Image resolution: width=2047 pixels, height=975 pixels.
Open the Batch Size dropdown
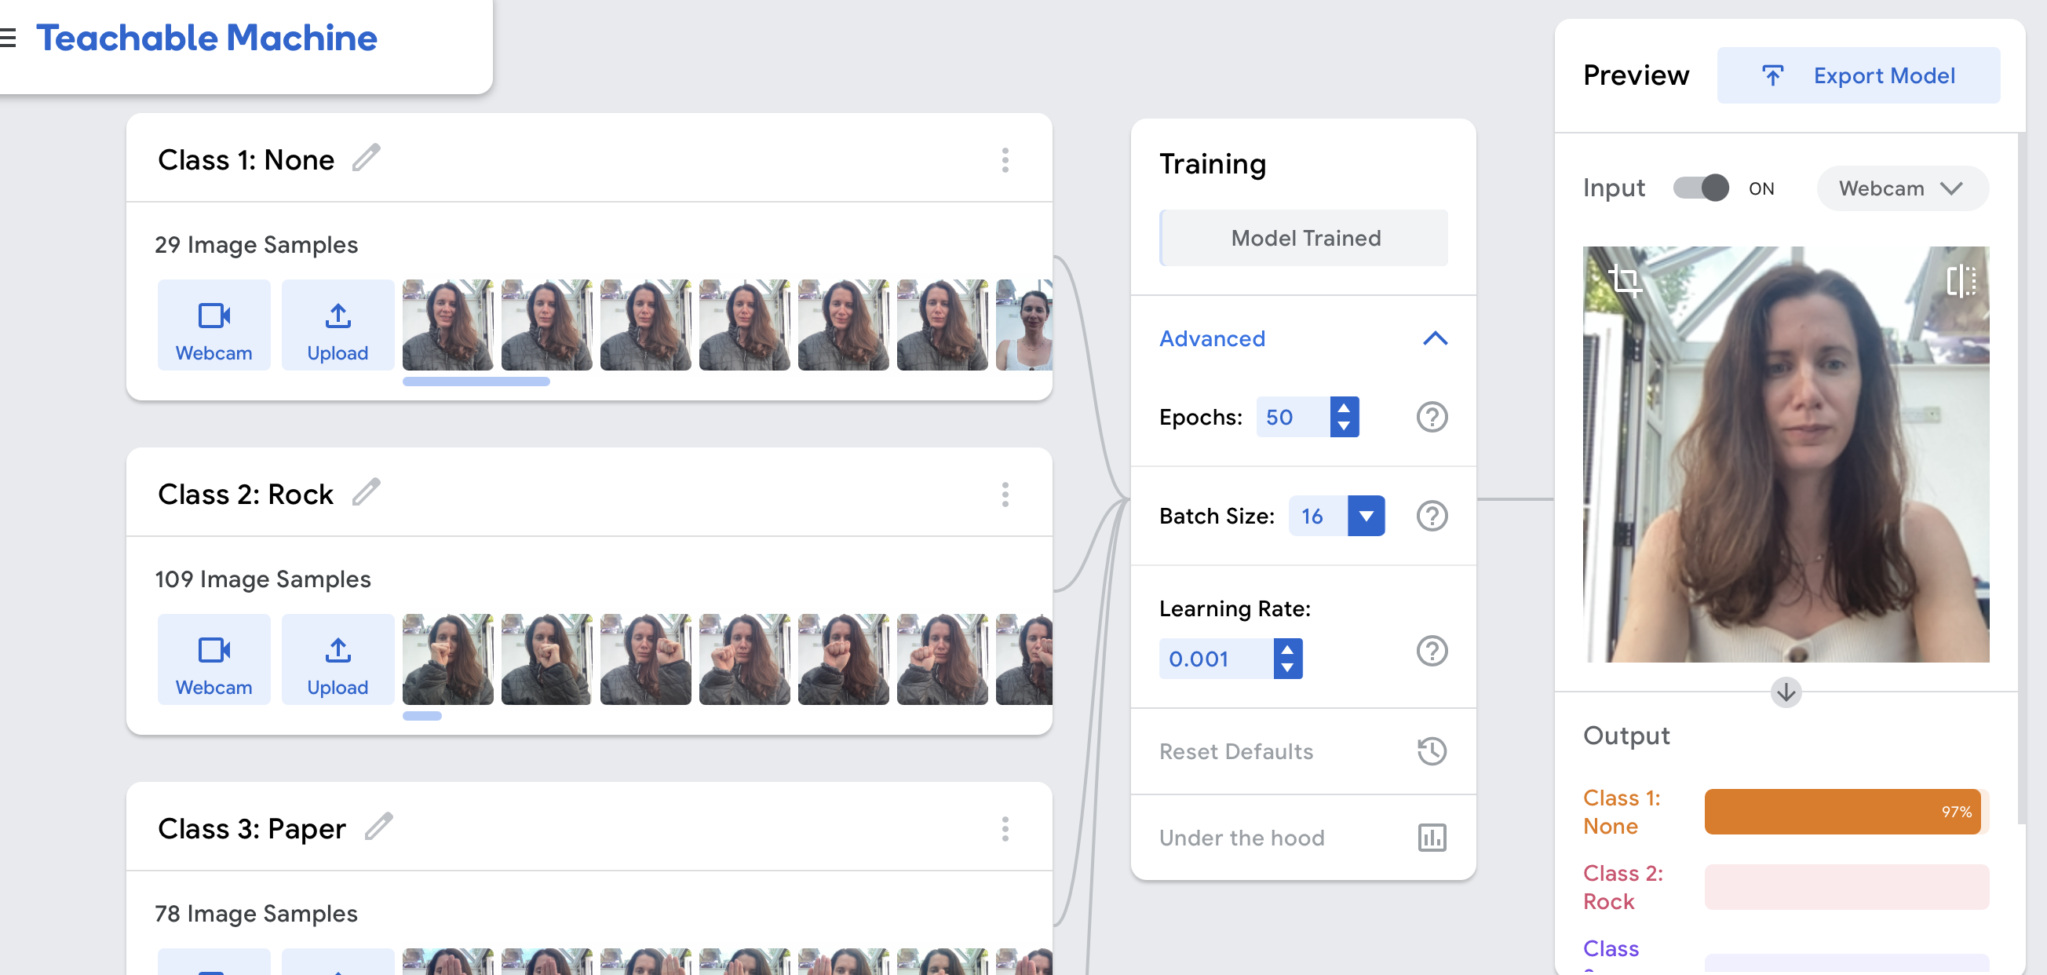(x=1365, y=517)
